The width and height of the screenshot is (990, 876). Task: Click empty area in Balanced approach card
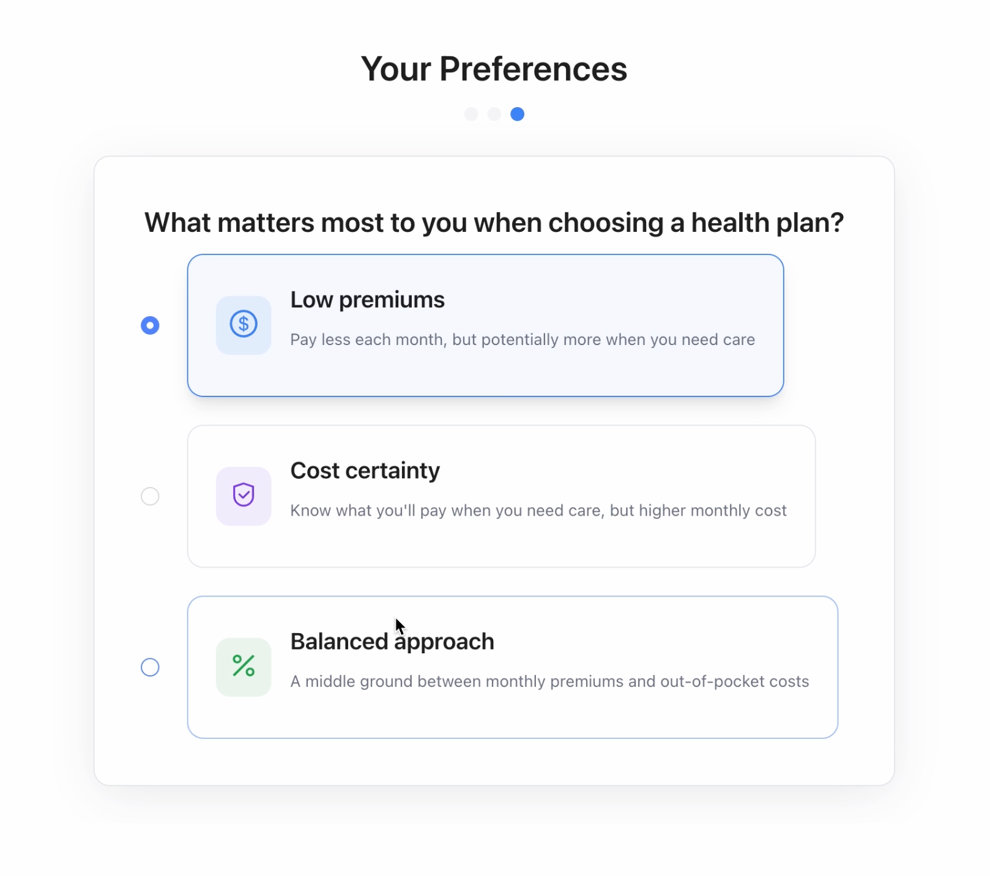[612, 716]
